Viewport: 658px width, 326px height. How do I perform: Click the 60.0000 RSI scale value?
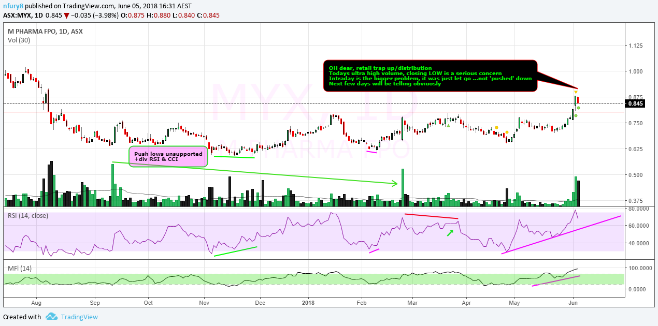tap(638, 226)
